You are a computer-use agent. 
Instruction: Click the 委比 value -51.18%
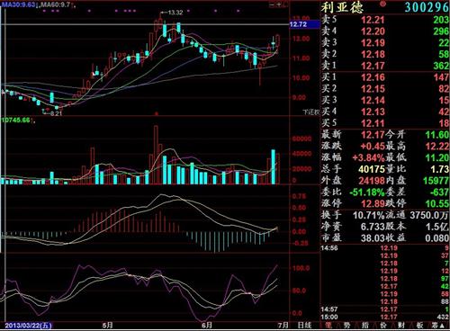click(367, 192)
